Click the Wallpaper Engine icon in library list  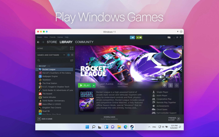tap(40, 76)
